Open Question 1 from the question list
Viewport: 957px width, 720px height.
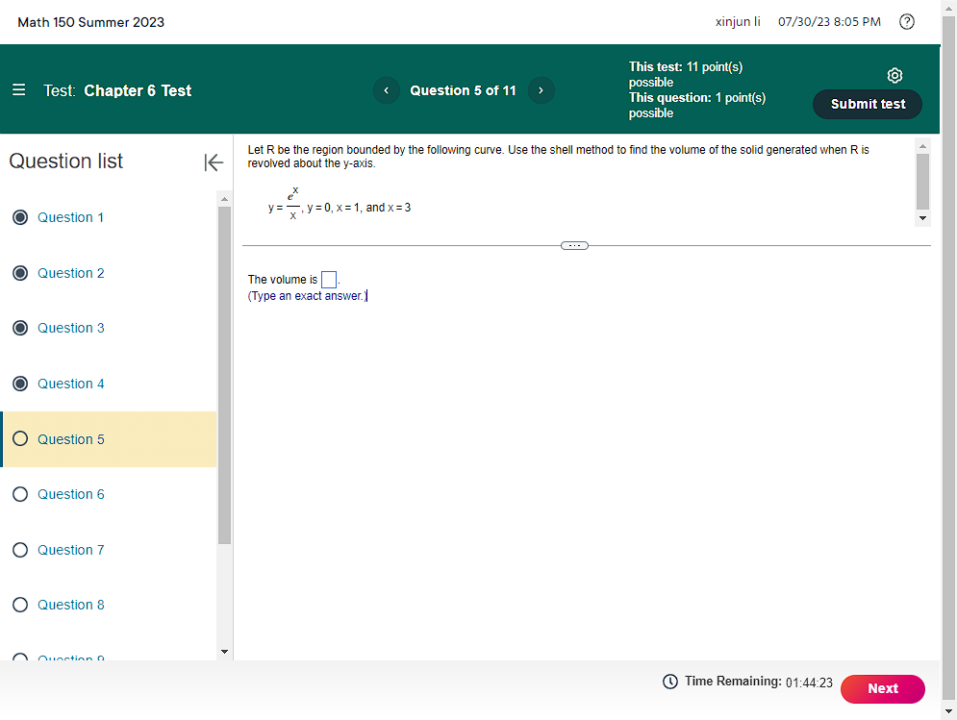72,217
